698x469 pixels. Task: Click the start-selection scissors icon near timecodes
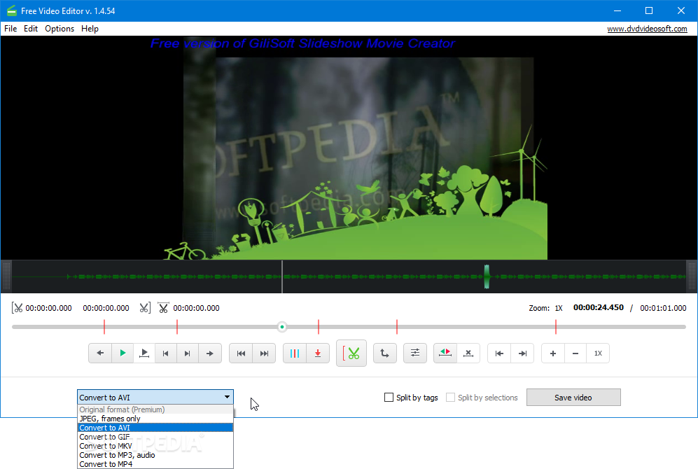[17, 308]
